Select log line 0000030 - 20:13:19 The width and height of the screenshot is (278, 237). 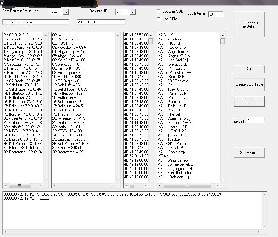point(112,194)
